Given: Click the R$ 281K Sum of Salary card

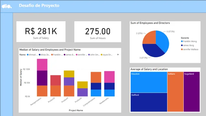Looking at the screenshot, I should (41, 32).
